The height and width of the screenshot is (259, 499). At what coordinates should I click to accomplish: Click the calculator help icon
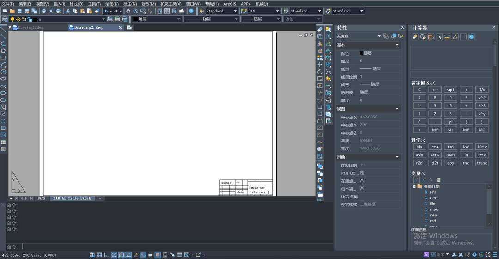pyautogui.click(x=471, y=37)
